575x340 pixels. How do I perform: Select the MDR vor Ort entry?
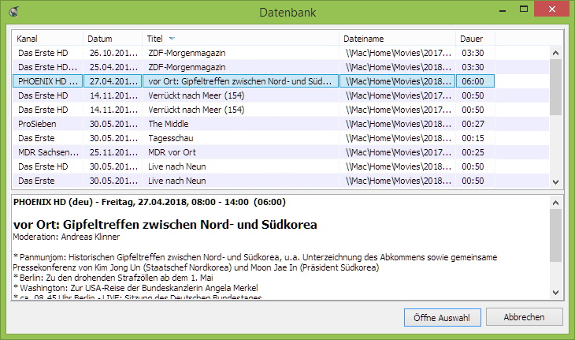236,152
